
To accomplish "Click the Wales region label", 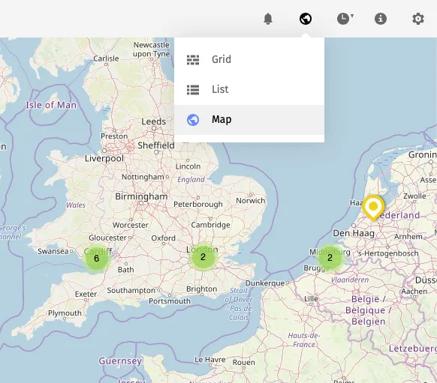I will pos(76,205).
